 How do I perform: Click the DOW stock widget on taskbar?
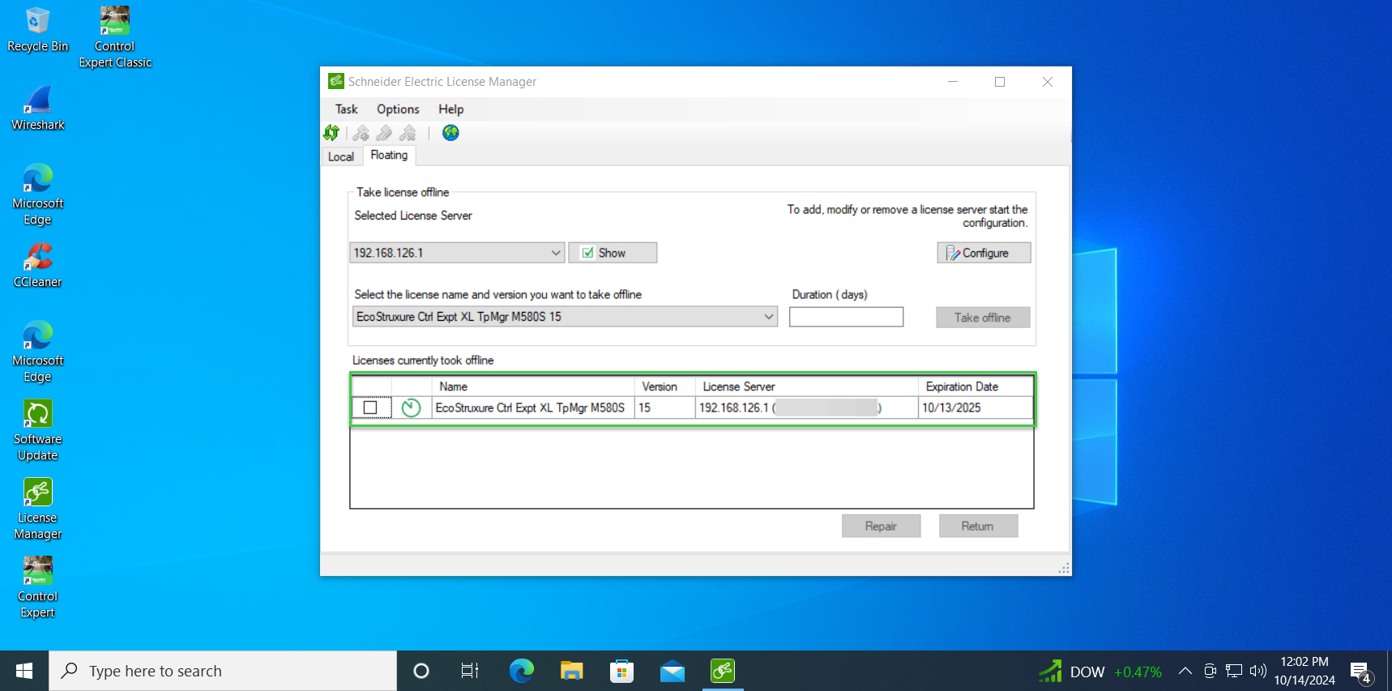tap(1100, 672)
